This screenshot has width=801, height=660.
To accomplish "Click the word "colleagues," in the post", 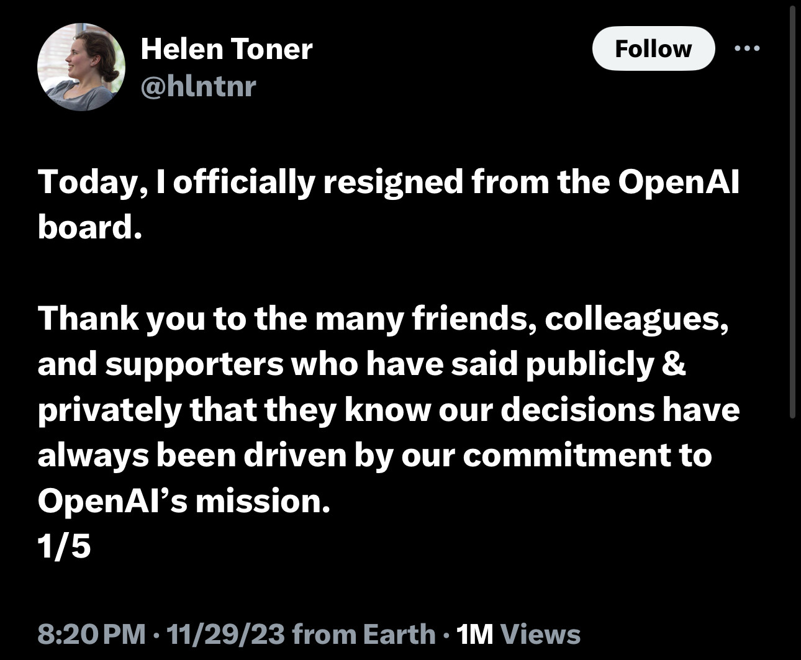I will pyautogui.click(x=628, y=320).
